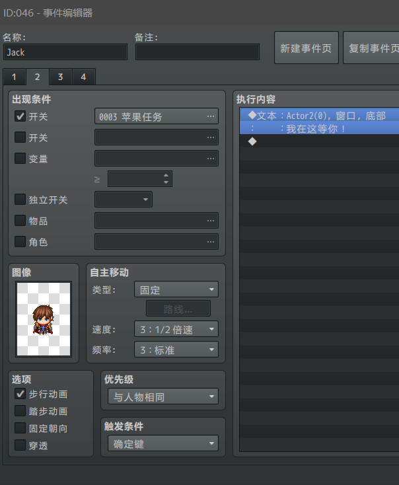Enable the 固定朝向 option

pyautogui.click(x=20, y=428)
